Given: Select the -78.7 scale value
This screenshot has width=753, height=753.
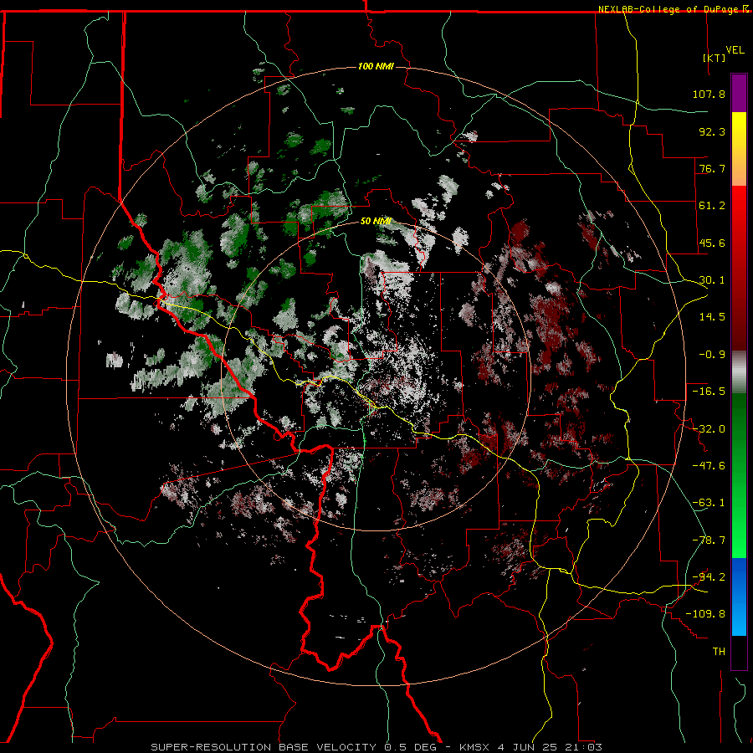Looking at the screenshot, I should tap(709, 540).
